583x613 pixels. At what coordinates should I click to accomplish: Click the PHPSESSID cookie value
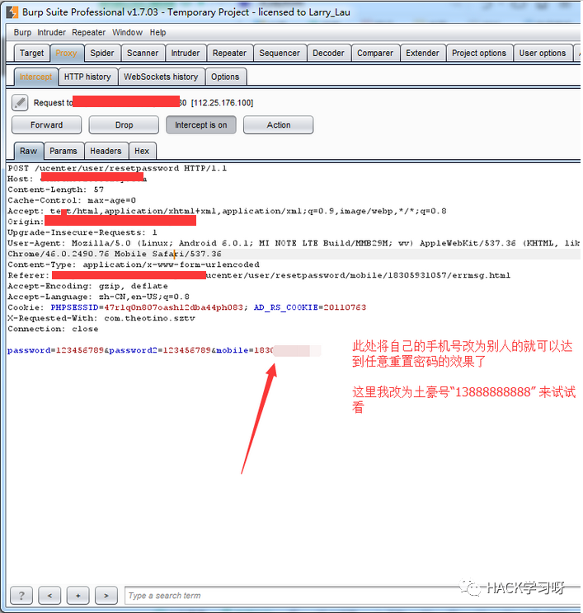[x=173, y=307]
